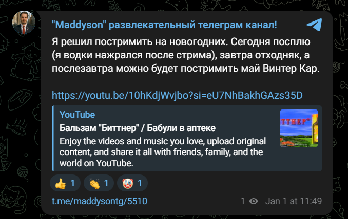Screen dimensions: 348x219
Task: Click the YouTube preview description text
Action: 163,152
